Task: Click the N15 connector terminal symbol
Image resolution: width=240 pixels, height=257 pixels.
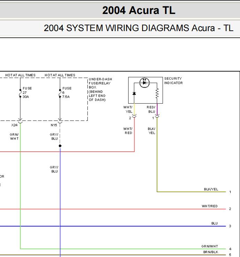Action: 60,121
